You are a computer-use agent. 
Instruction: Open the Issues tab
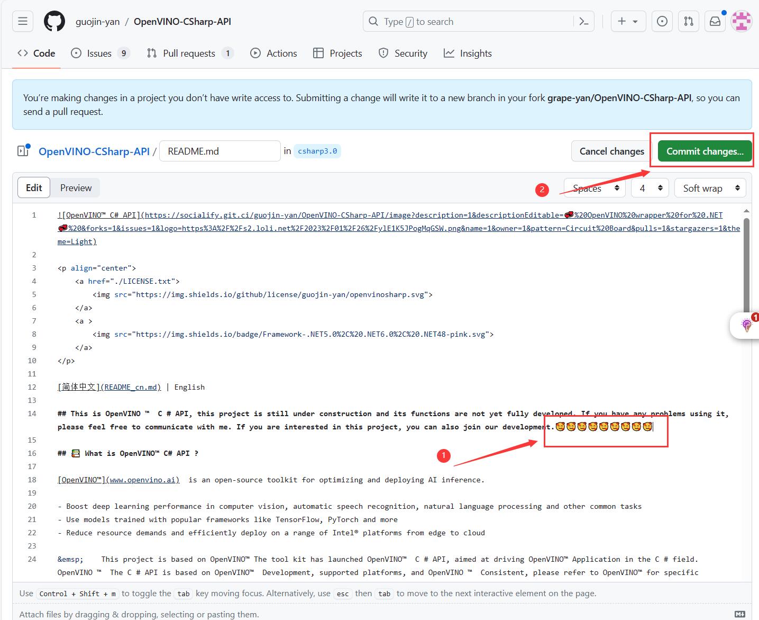(100, 53)
